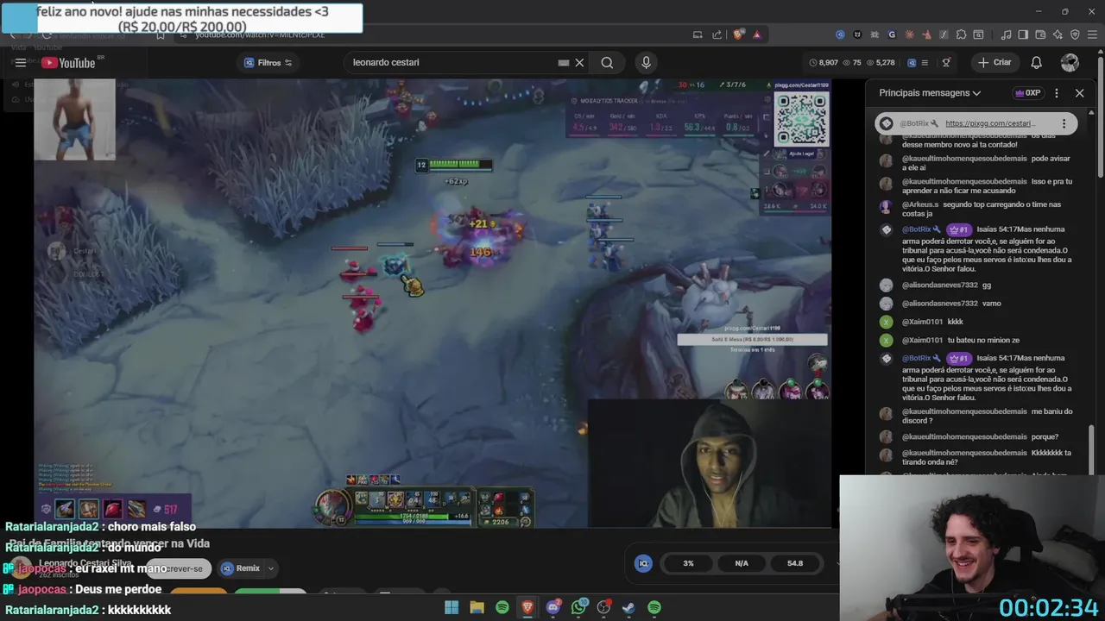This screenshot has height=621, width=1105.
Task: Click the 54.8 vidIQ stat pill
Action: pos(795,563)
